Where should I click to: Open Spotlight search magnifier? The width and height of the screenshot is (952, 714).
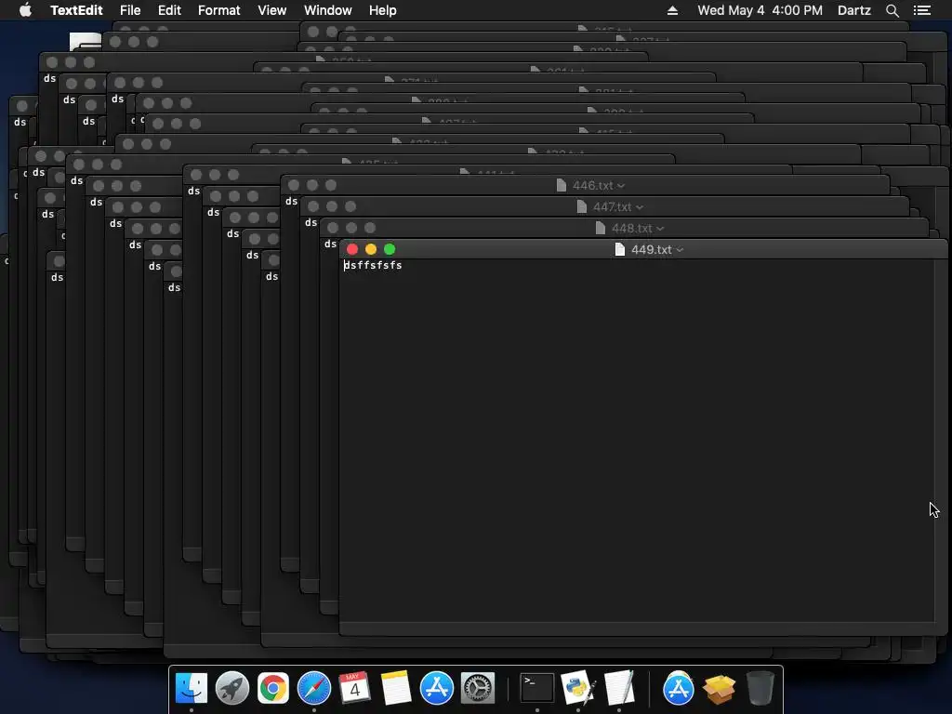[x=892, y=10]
